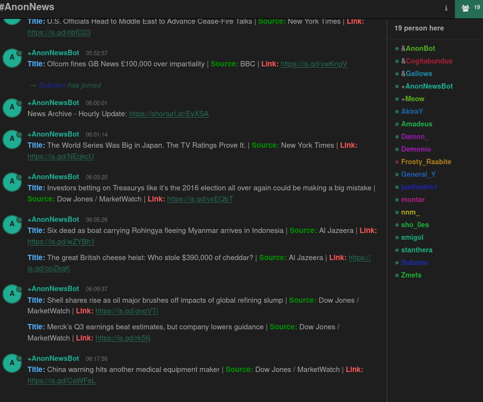Open China warning link is.gd/CaWFeL
This screenshot has height=402, width=483.
62,380
